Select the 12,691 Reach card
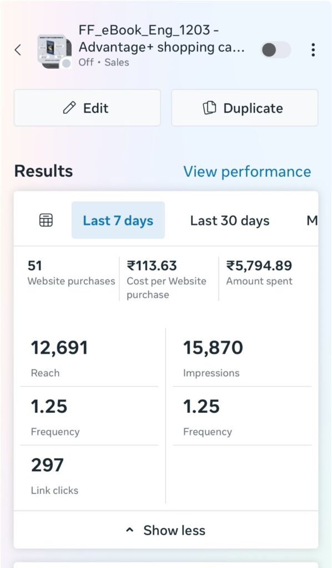This screenshot has height=568, width=332. (89, 358)
